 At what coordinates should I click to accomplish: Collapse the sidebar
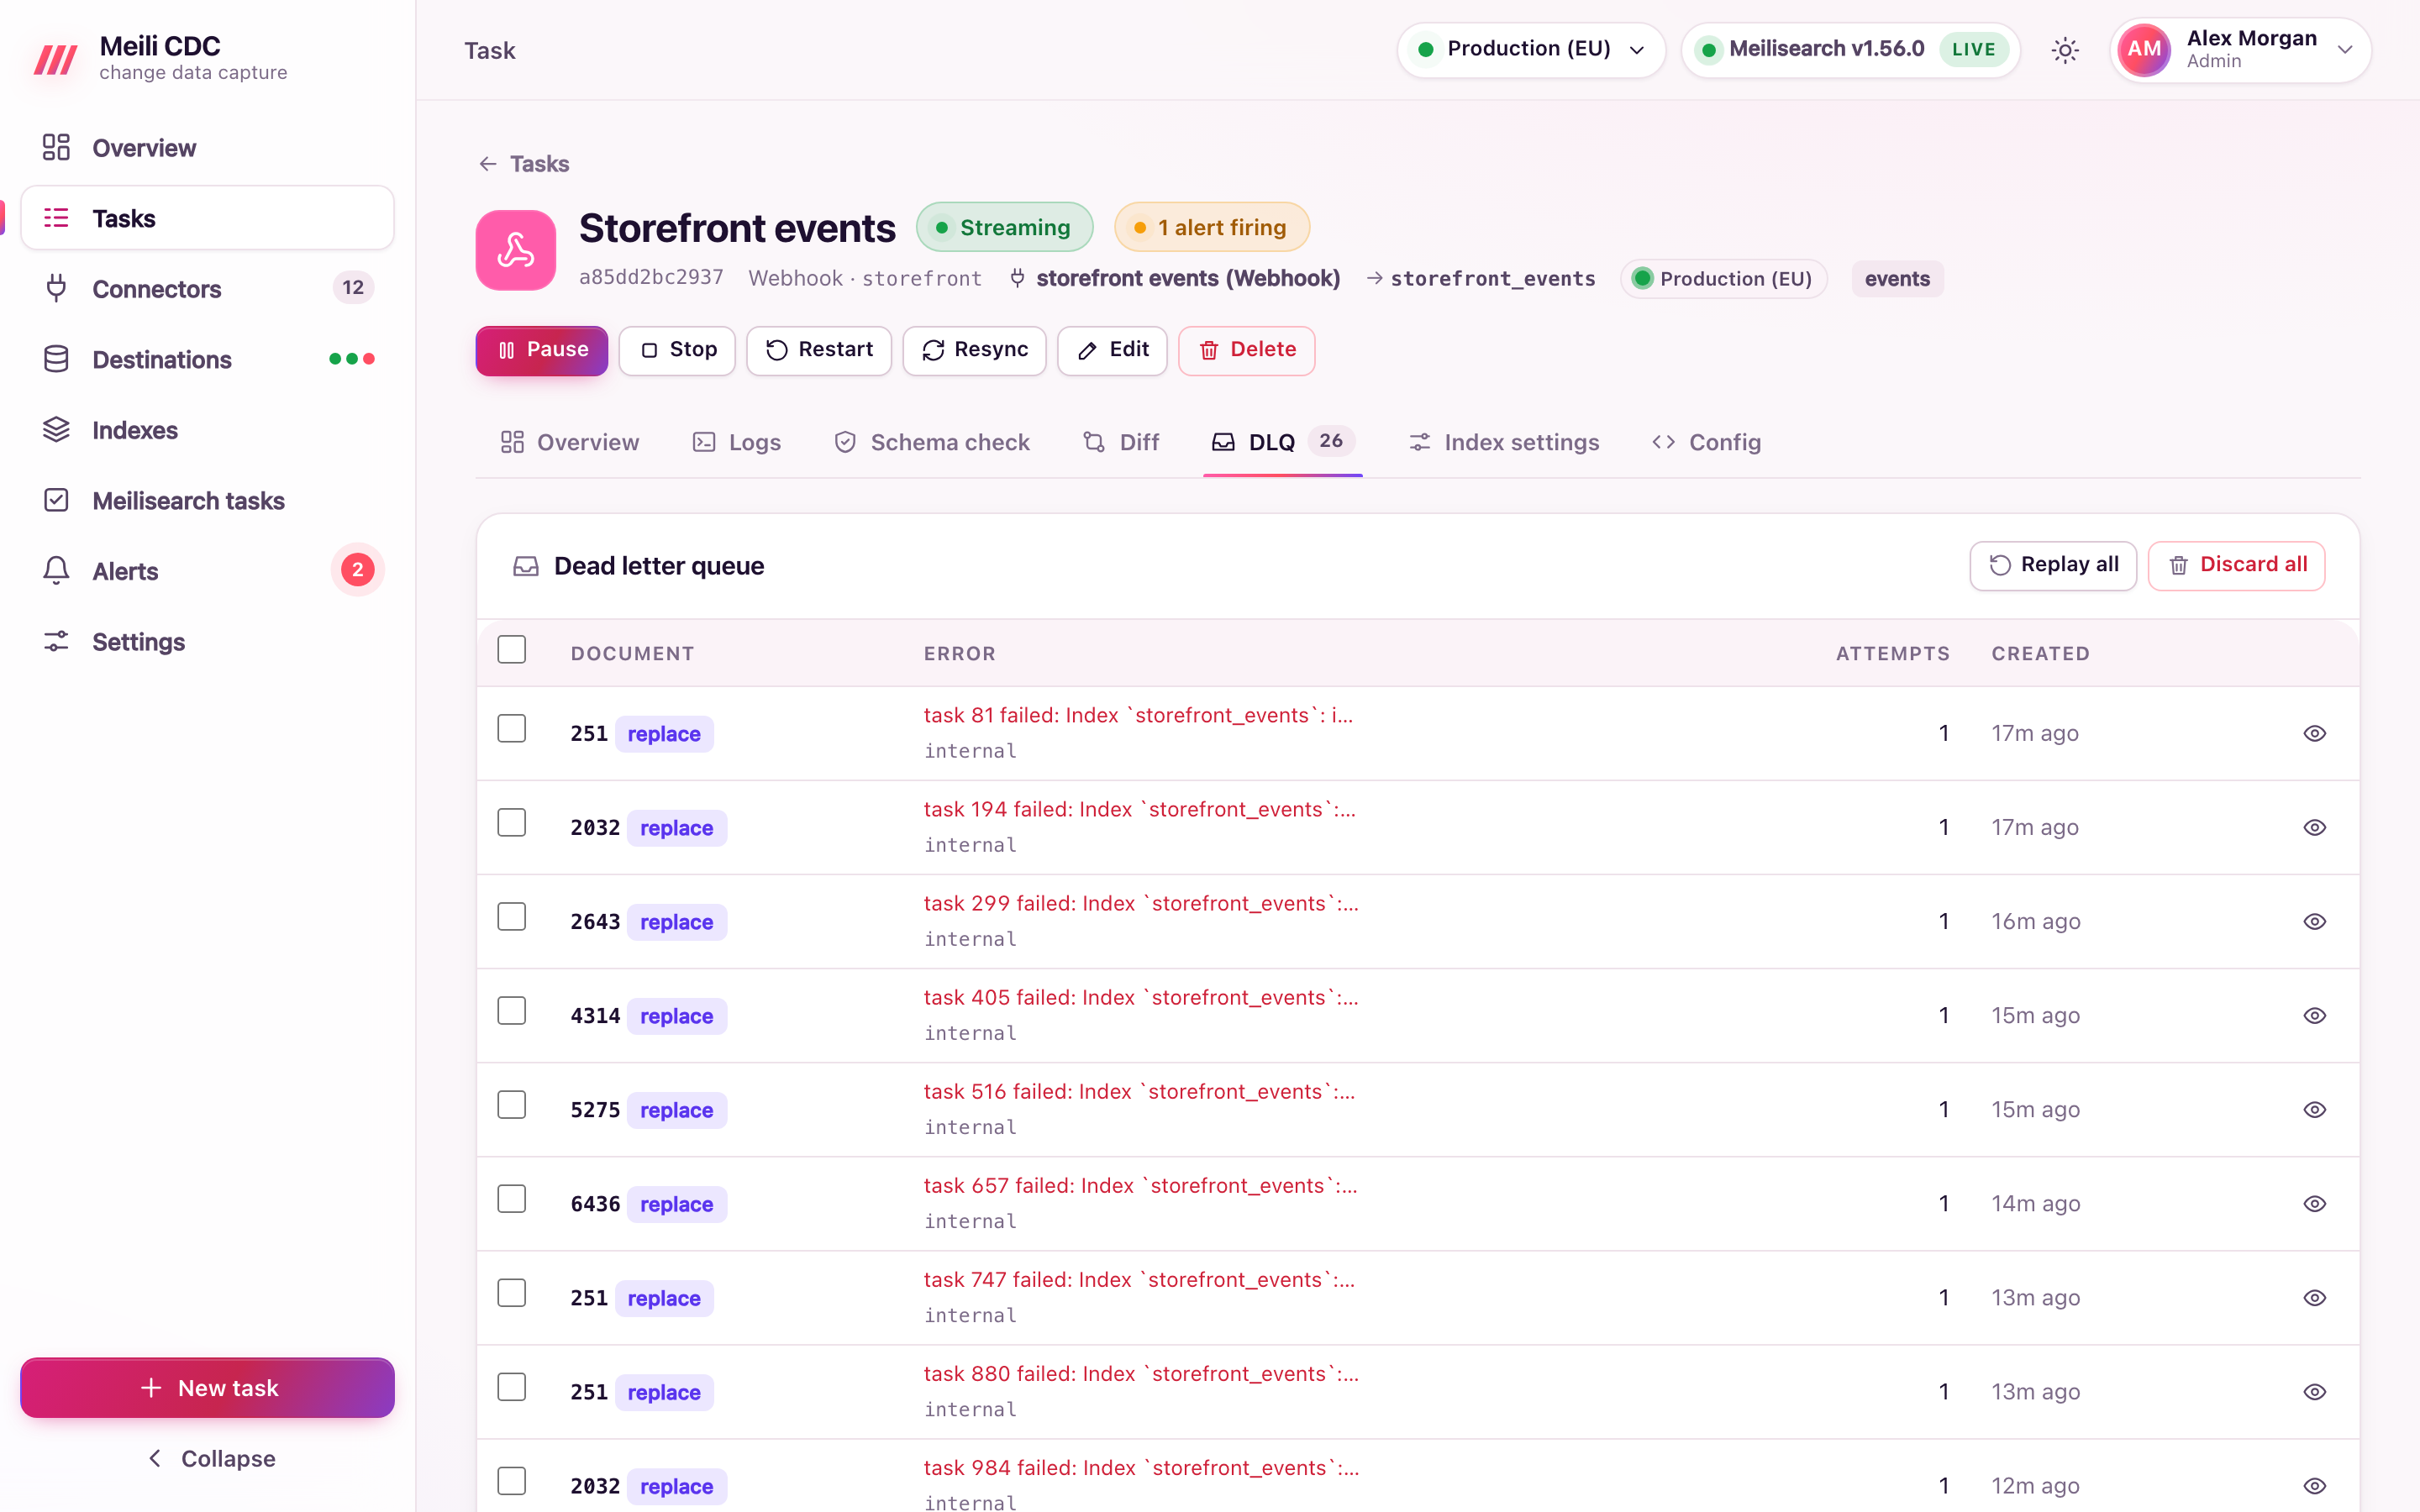(208, 1458)
